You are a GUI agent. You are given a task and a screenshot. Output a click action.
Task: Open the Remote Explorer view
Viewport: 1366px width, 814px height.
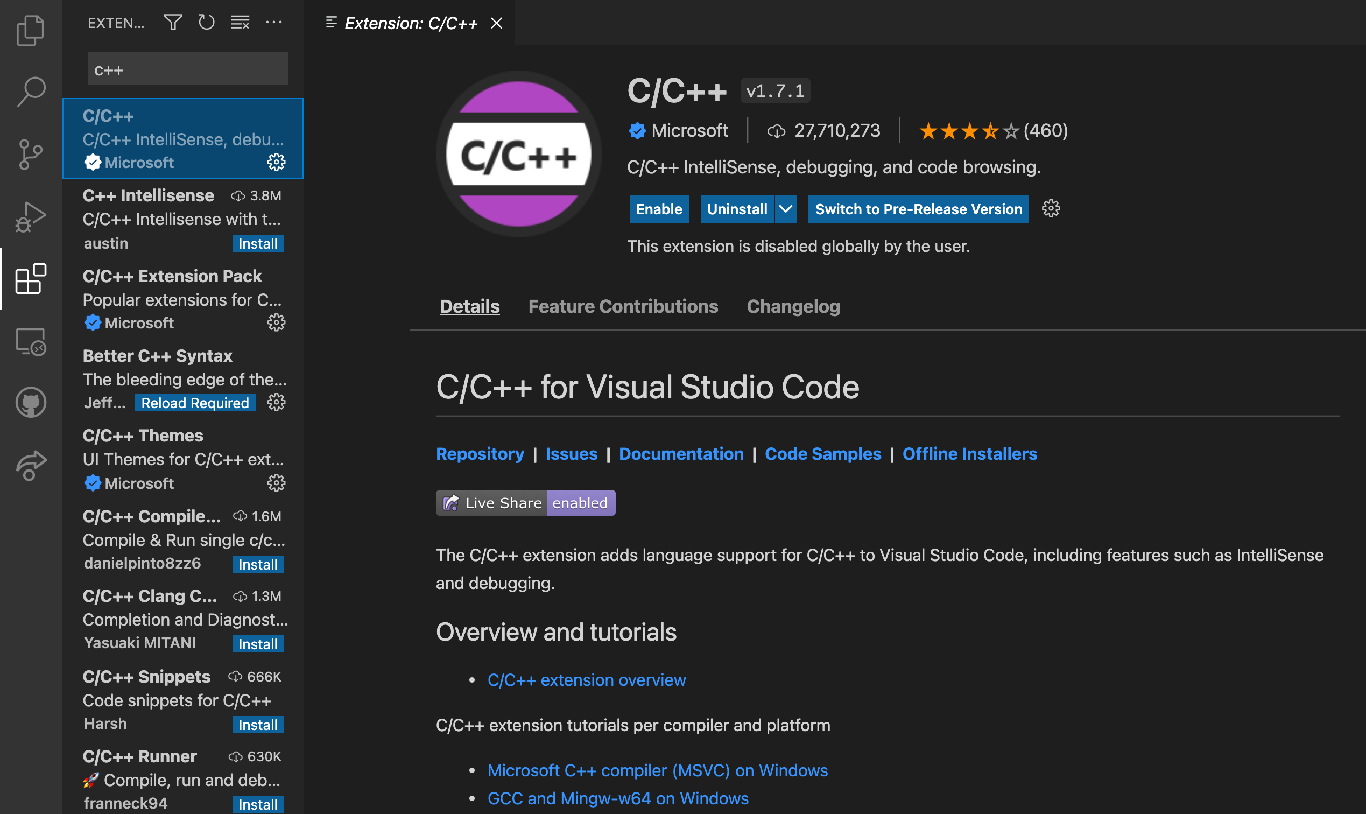click(31, 341)
